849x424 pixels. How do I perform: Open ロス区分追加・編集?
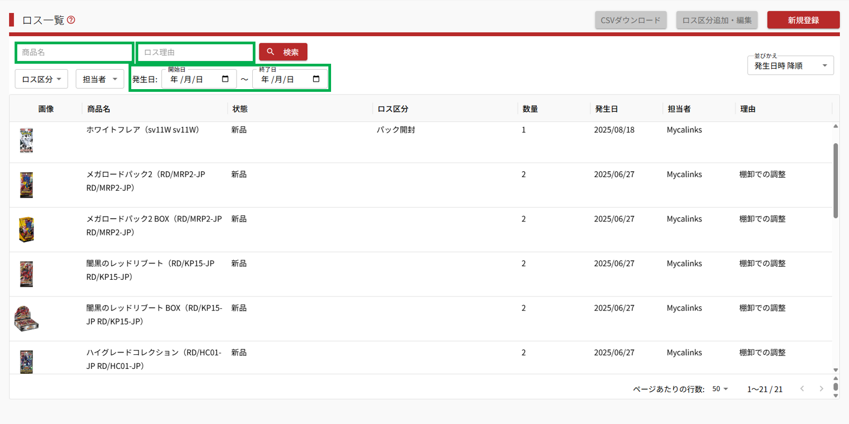tap(717, 20)
